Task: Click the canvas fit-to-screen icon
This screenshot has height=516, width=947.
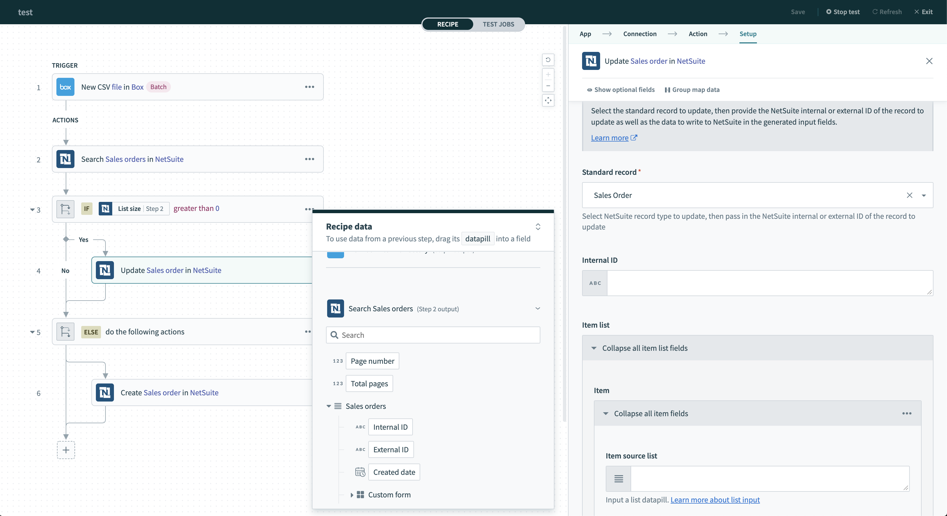Action: coord(548,100)
